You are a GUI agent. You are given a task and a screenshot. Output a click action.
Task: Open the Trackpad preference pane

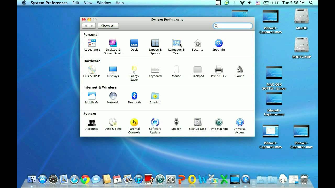197,72
